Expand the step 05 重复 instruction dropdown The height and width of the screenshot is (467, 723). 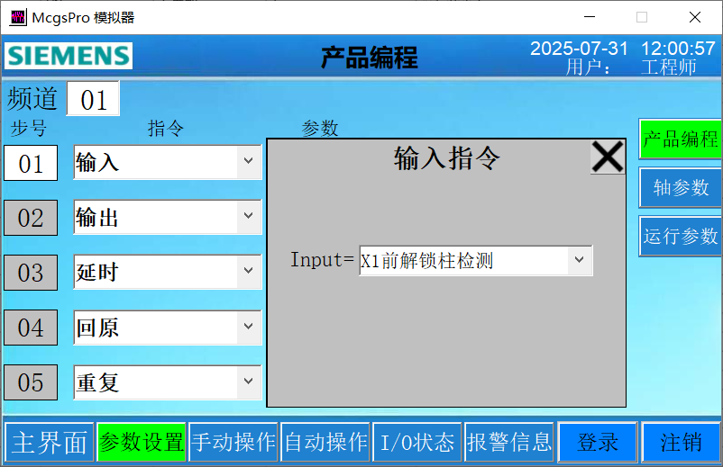(248, 382)
